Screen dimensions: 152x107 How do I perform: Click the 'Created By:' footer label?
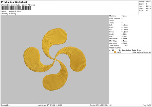(5, 105)
